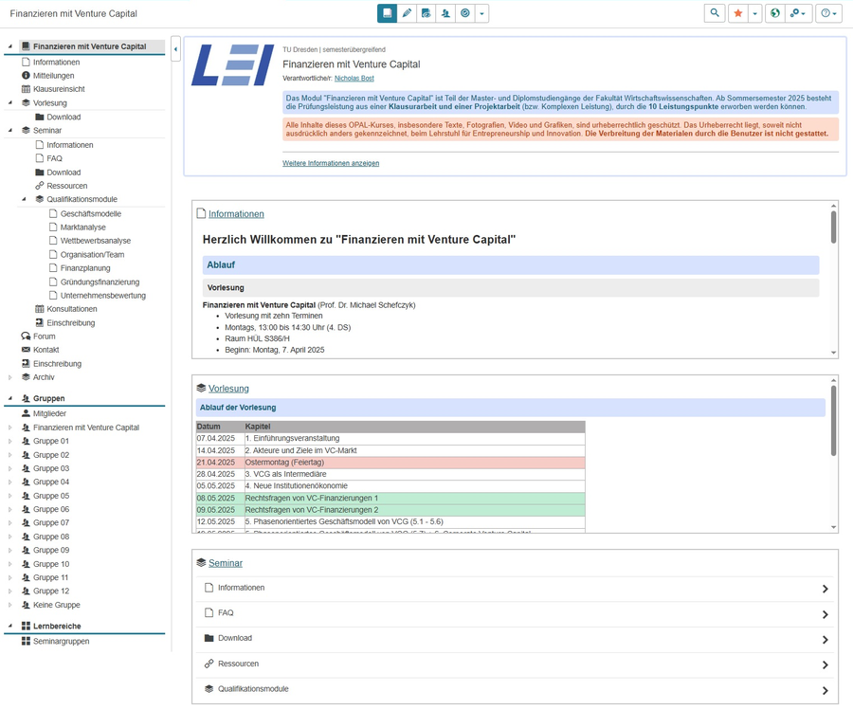
Task: Click the pencil edit icon in toolbar
Action: tap(407, 13)
